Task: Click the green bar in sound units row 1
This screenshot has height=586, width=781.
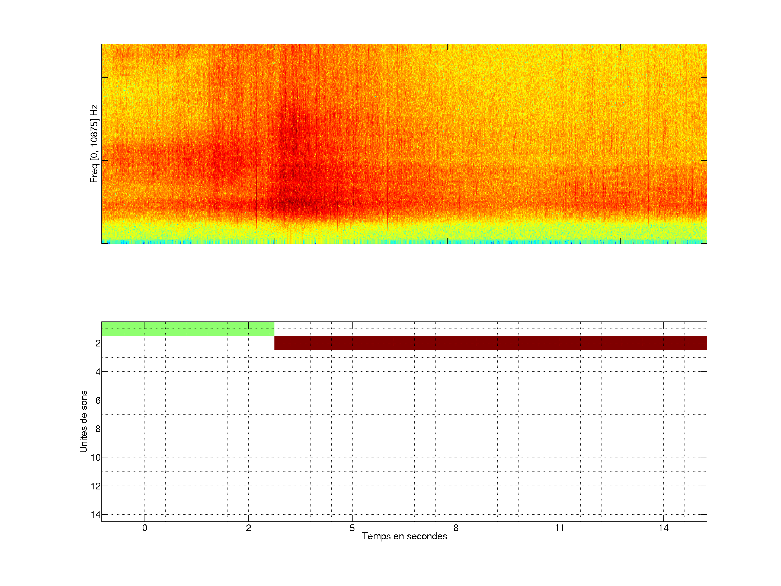Action: click(x=187, y=329)
